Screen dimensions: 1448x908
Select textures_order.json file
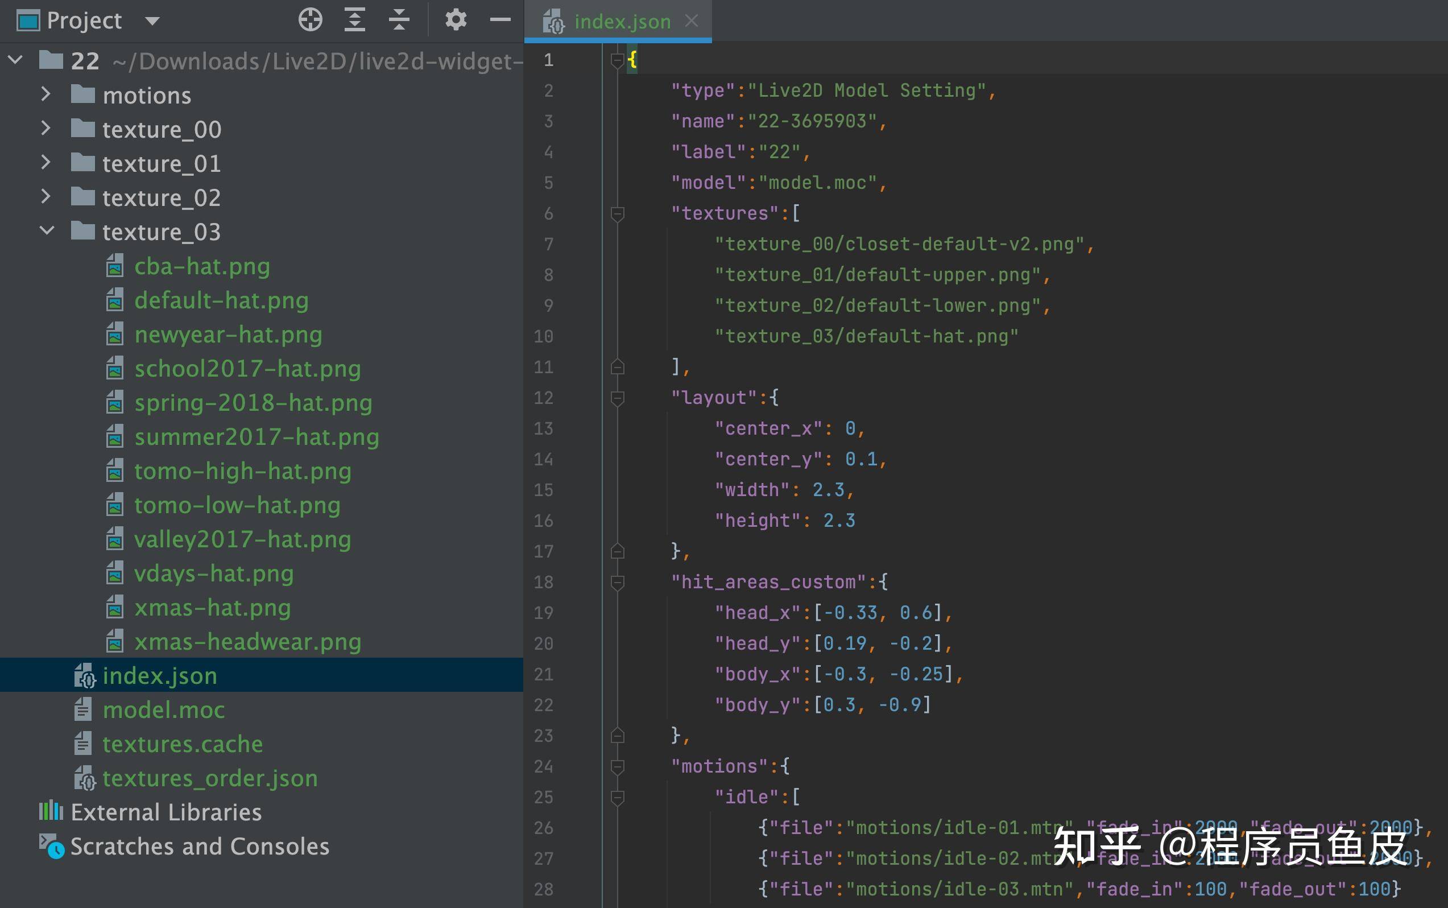pos(210,779)
